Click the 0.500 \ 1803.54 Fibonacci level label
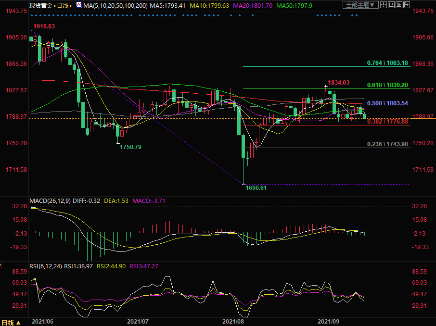The height and width of the screenshot is (326, 436). point(387,103)
